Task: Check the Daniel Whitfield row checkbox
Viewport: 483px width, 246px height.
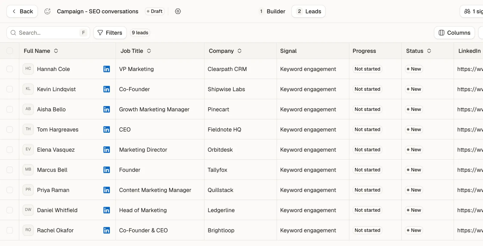Action: coord(10,210)
